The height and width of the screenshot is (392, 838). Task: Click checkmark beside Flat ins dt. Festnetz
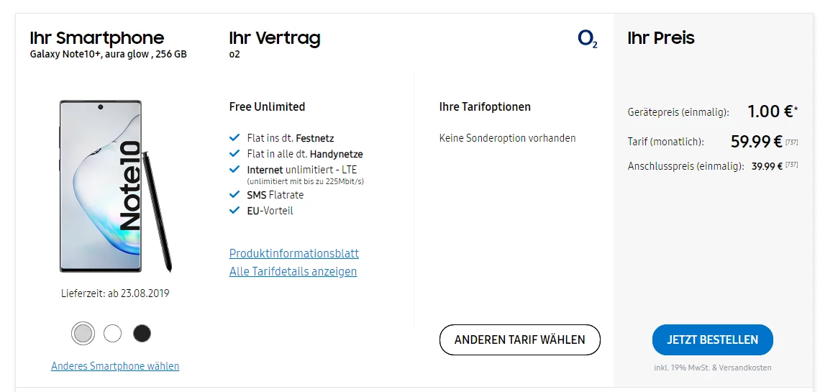[234, 137]
